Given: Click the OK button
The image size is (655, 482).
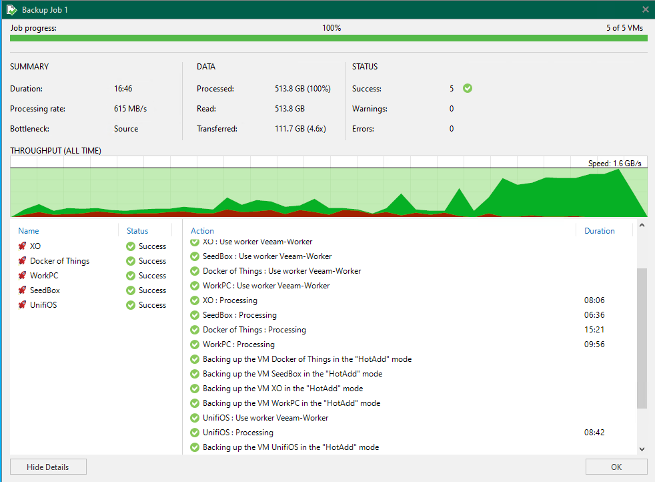Looking at the screenshot, I should point(616,467).
